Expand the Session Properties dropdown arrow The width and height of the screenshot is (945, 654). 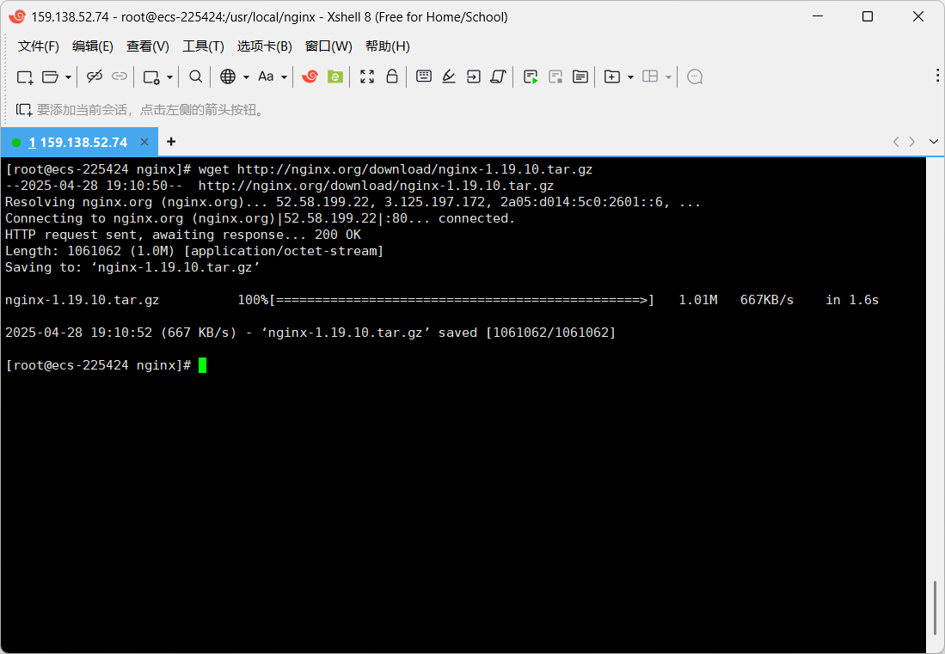click(170, 77)
